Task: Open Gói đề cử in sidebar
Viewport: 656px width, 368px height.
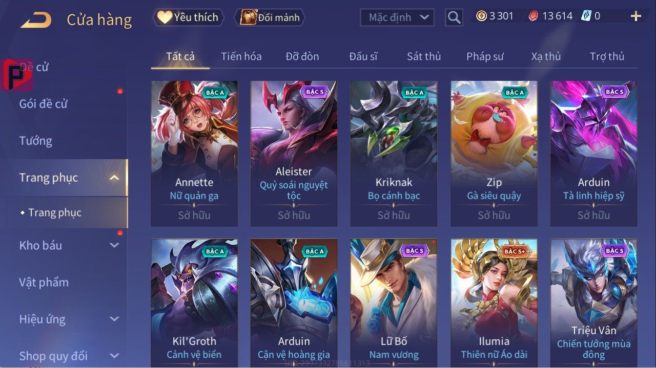Action: 44,104
